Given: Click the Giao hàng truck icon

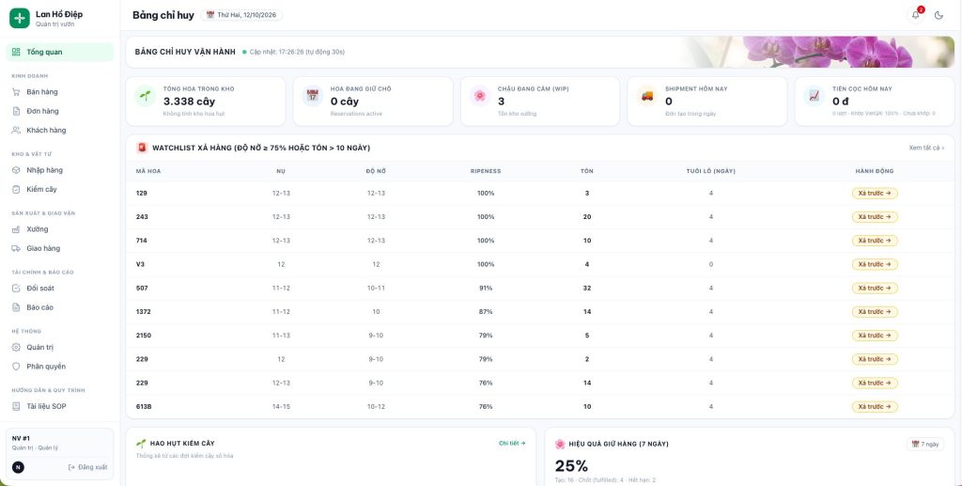Looking at the screenshot, I should coord(16,248).
